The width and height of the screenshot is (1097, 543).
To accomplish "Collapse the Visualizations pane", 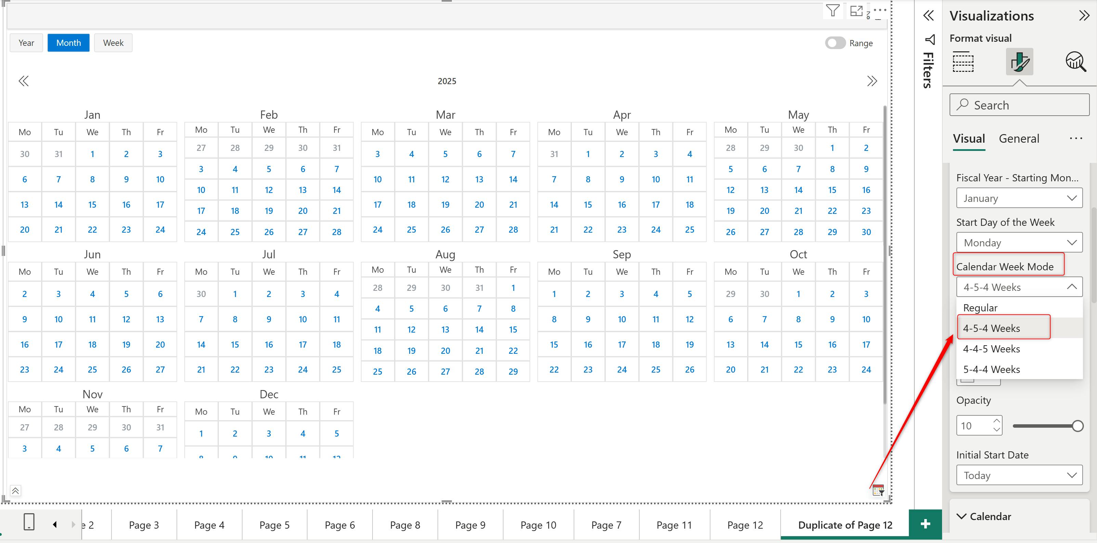I will tap(1084, 16).
